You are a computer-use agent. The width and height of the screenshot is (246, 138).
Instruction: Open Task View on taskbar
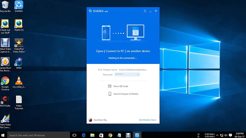(74, 135)
